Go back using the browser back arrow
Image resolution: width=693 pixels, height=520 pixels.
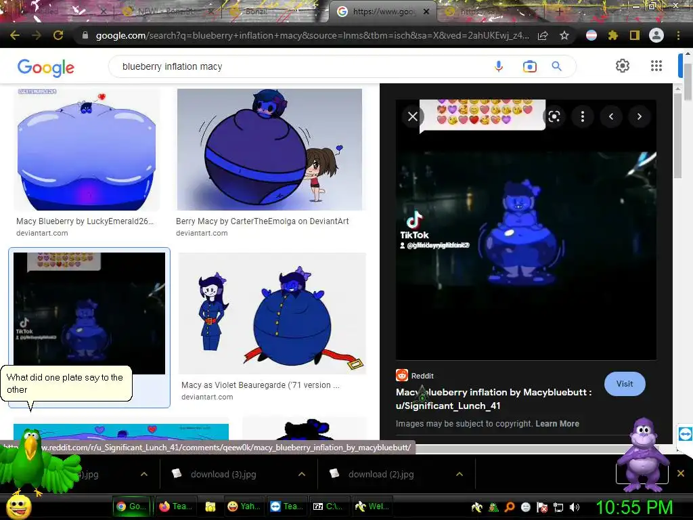15,35
